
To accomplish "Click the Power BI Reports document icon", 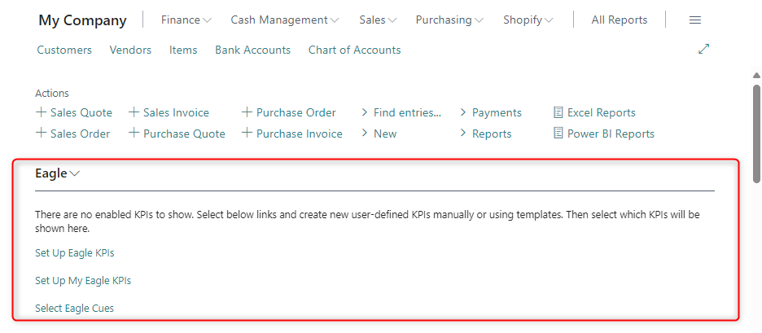I will tap(558, 134).
